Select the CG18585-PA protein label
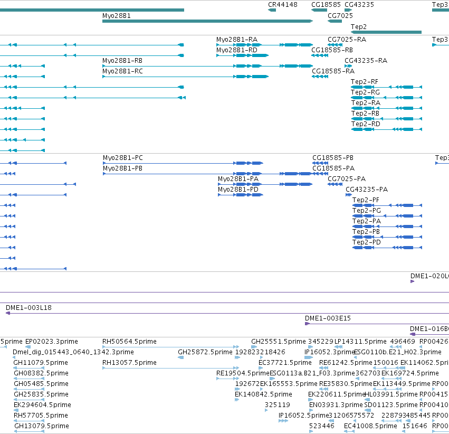 (x=333, y=168)
